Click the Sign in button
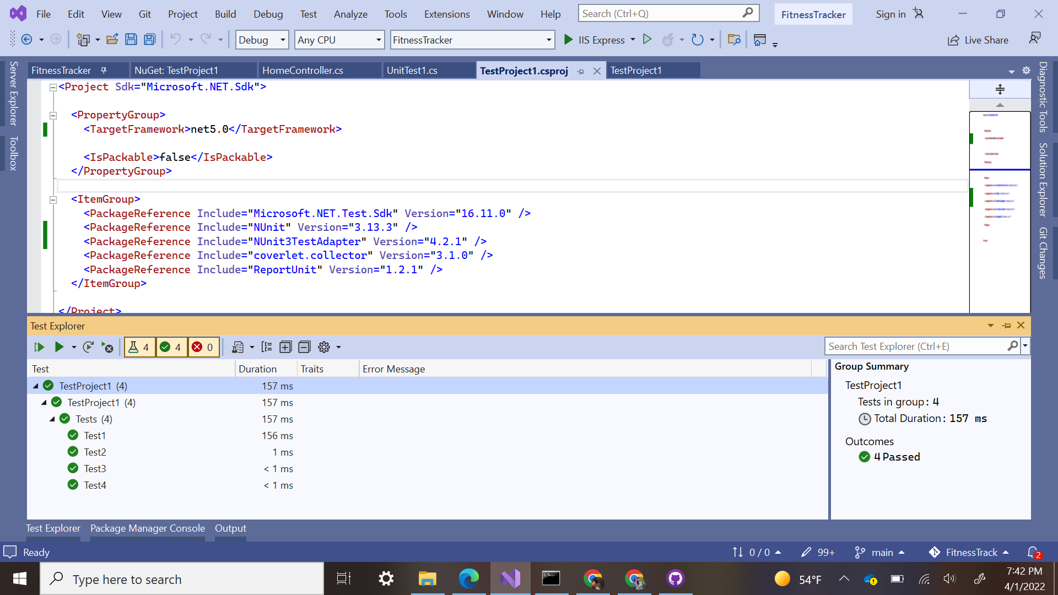 pyautogui.click(x=890, y=14)
